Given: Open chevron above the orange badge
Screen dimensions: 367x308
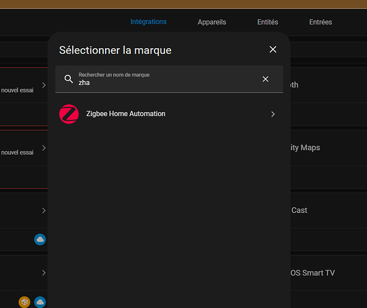Looking at the screenshot, I should tap(44, 273).
